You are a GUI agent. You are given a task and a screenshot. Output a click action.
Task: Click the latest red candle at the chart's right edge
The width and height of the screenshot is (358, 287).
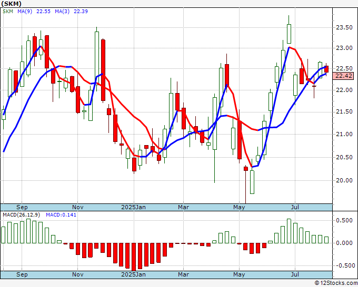coord(326,69)
